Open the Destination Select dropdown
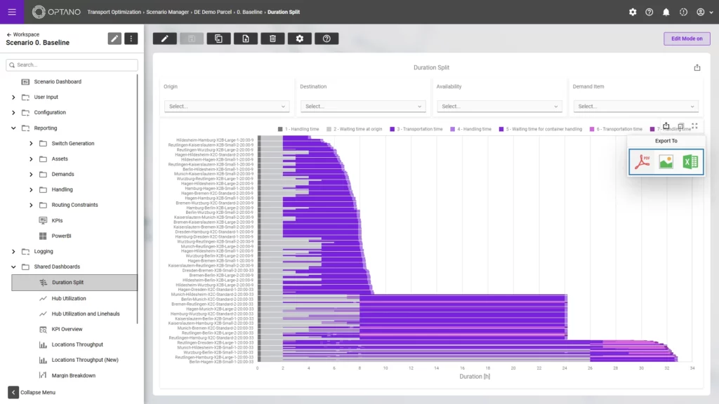This screenshot has width=719, height=404. coord(362,106)
